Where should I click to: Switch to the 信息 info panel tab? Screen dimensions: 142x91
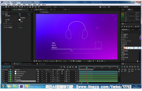coord(123,10)
